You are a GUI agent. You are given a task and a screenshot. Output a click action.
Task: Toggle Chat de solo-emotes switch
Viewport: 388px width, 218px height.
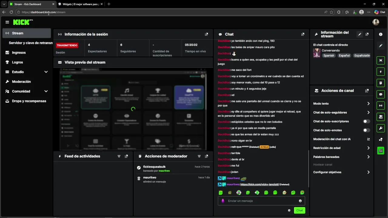pos(366,130)
